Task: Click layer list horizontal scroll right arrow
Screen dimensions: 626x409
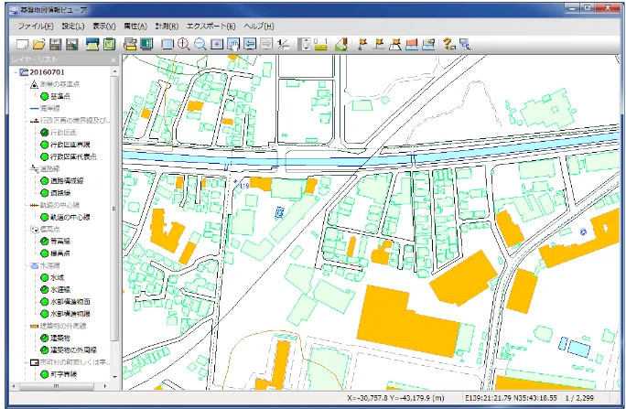Action: click(x=105, y=386)
